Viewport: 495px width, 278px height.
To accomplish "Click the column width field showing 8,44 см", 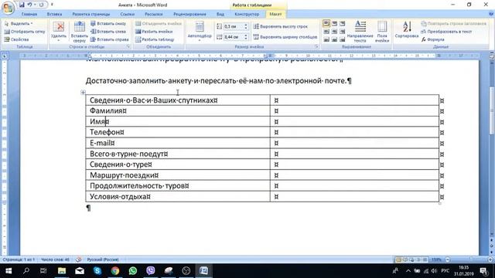I will click(233, 37).
